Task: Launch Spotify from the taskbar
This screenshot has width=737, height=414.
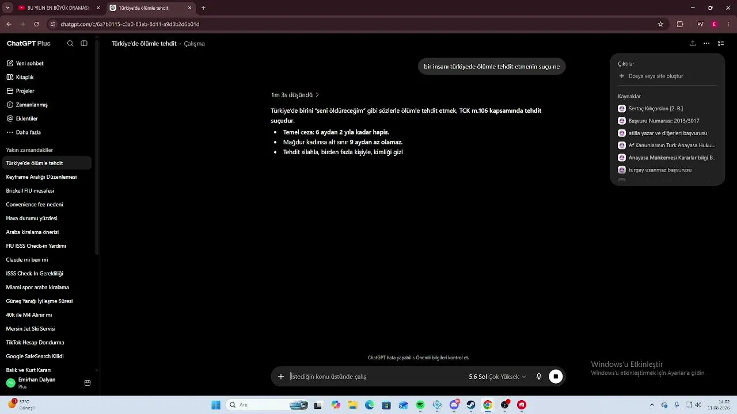Action: click(420, 405)
